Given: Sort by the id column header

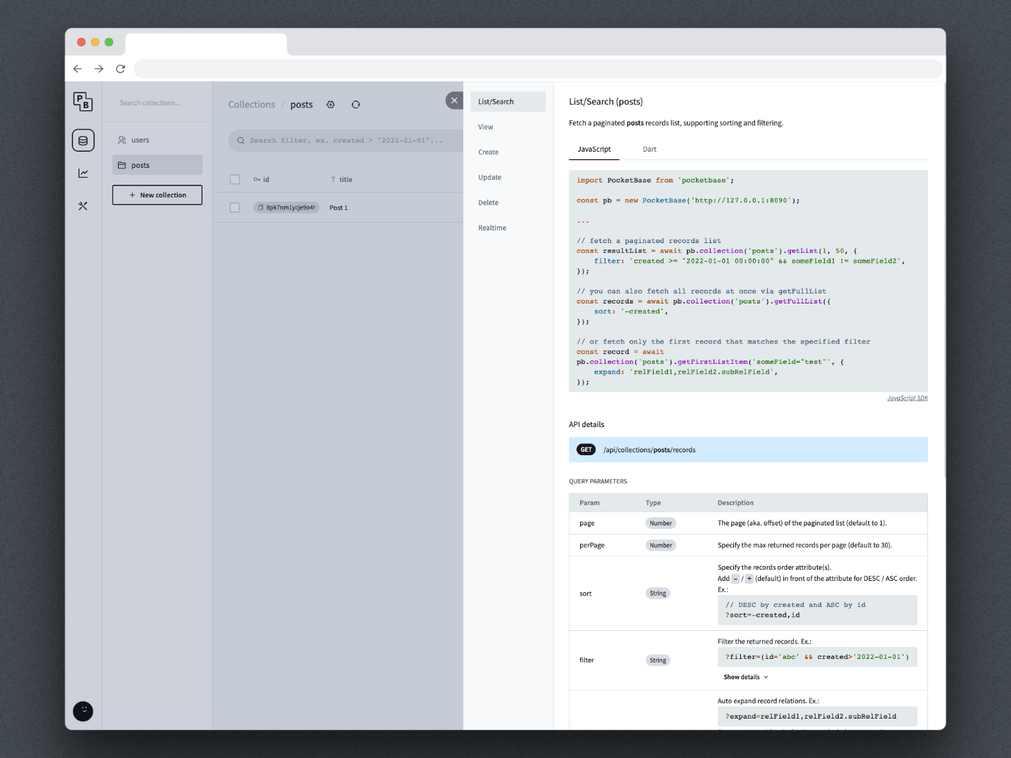Looking at the screenshot, I should 262,179.
